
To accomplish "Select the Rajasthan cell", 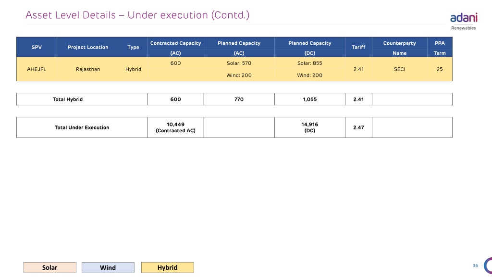I will point(88,69).
